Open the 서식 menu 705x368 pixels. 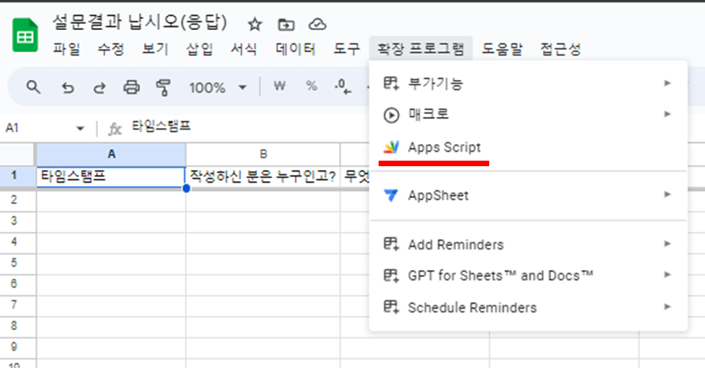[243, 48]
